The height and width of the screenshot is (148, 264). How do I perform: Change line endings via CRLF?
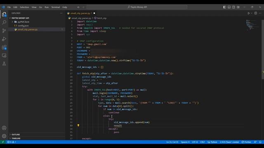203,142
